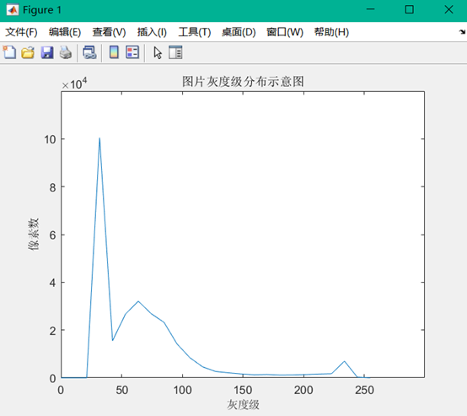Open file with the folder icon
The height and width of the screenshot is (416, 467).
28,53
